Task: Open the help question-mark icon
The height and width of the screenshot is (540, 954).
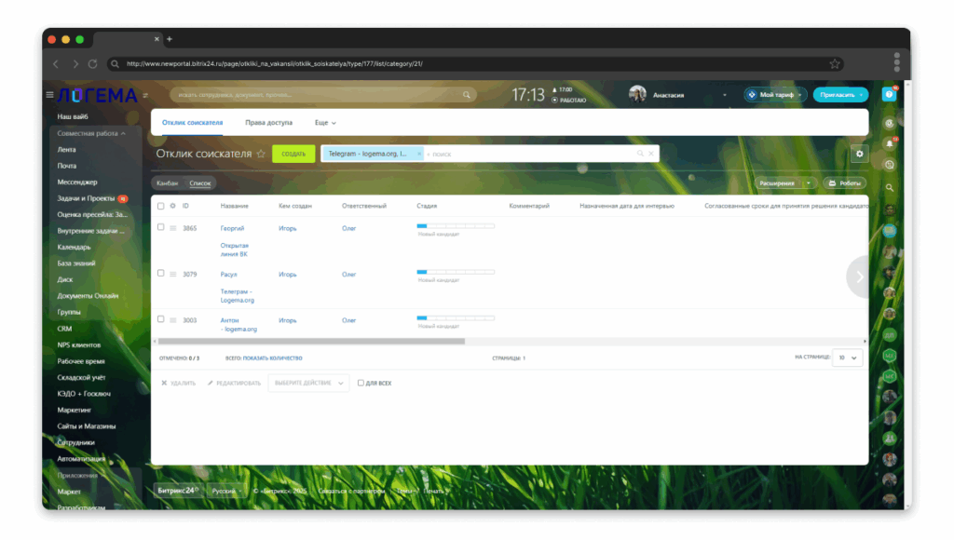Action: (x=889, y=95)
